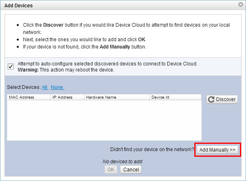The height and width of the screenshot is (181, 246).
Task: Click the bold Warning text about reboot
Action: 28,69
